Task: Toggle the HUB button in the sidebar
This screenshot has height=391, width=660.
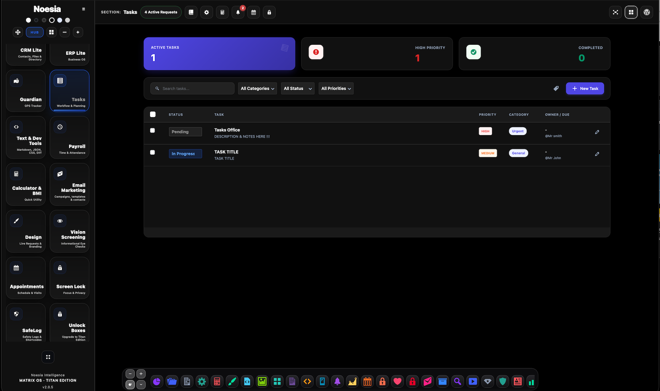Action: 34,32
